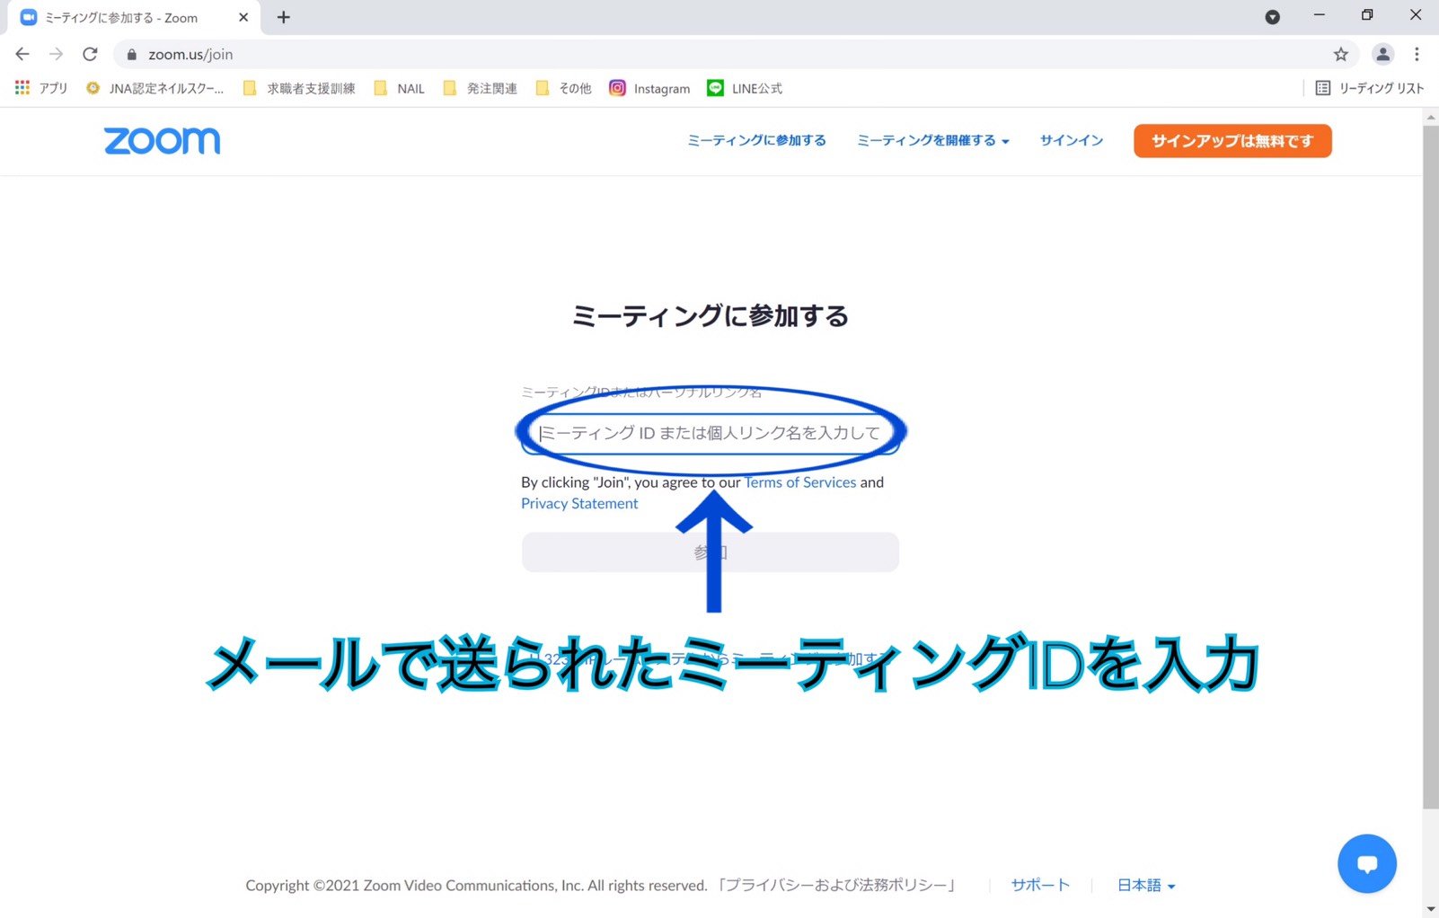Open the その他 bookmark folder
The image size is (1439, 918).
(563, 88)
